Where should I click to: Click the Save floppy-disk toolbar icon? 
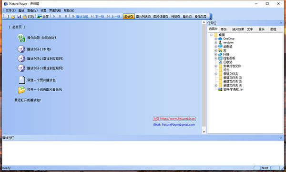(19, 17)
